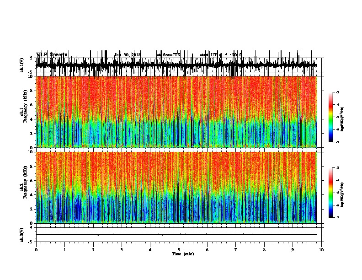Viewport: 362px width, 280px height.
Task: Click the 'station=ITK' header text
Action: pos(169,55)
